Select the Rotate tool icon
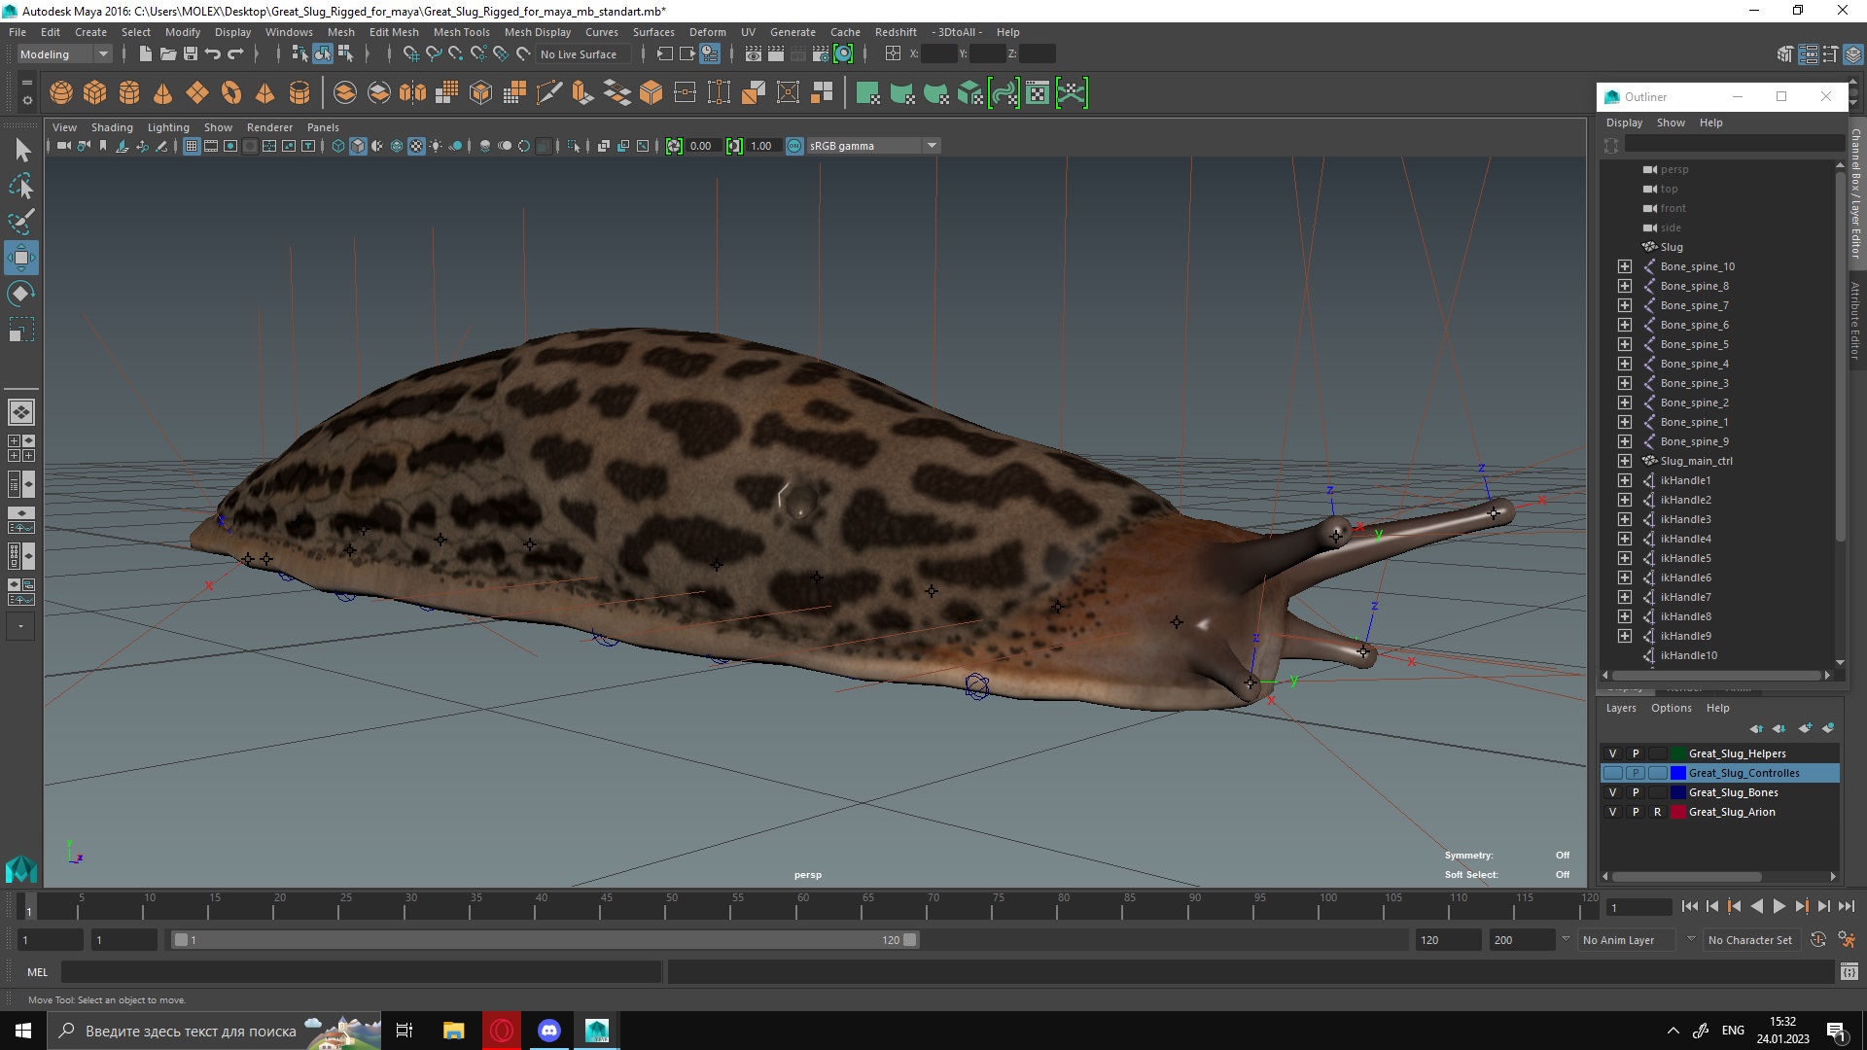 point(21,293)
